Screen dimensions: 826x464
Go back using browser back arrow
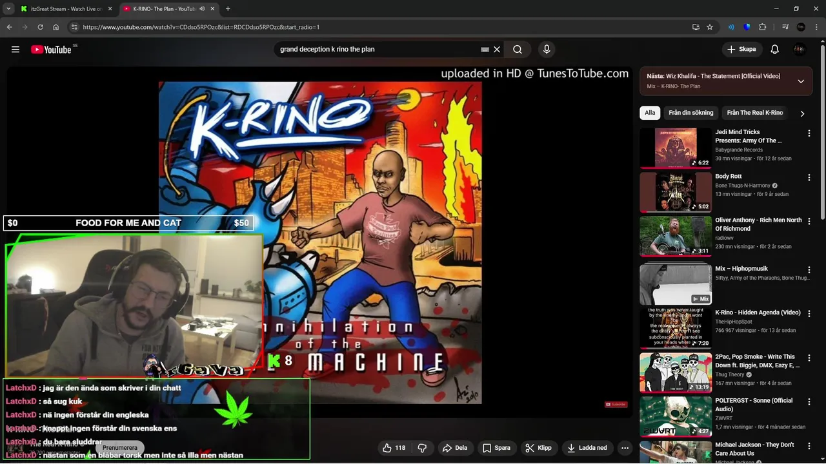click(x=9, y=27)
